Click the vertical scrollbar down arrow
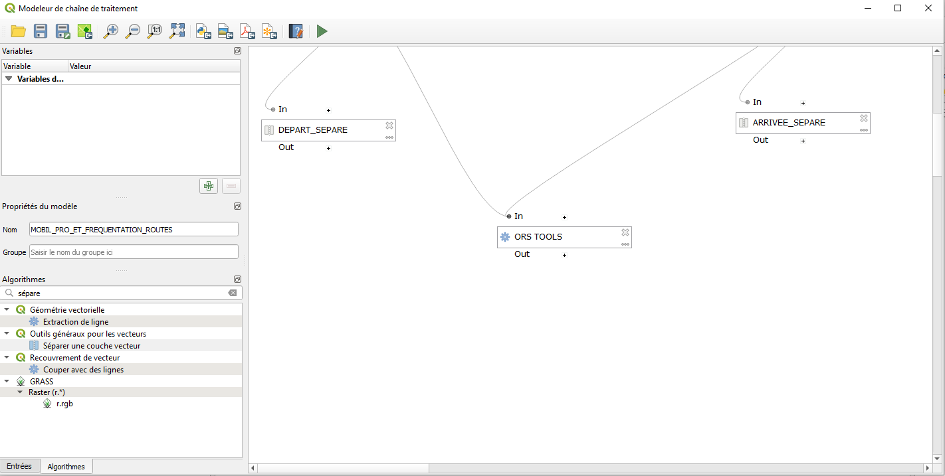The width and height of the screenshot is (945, 476). [938, 458]
